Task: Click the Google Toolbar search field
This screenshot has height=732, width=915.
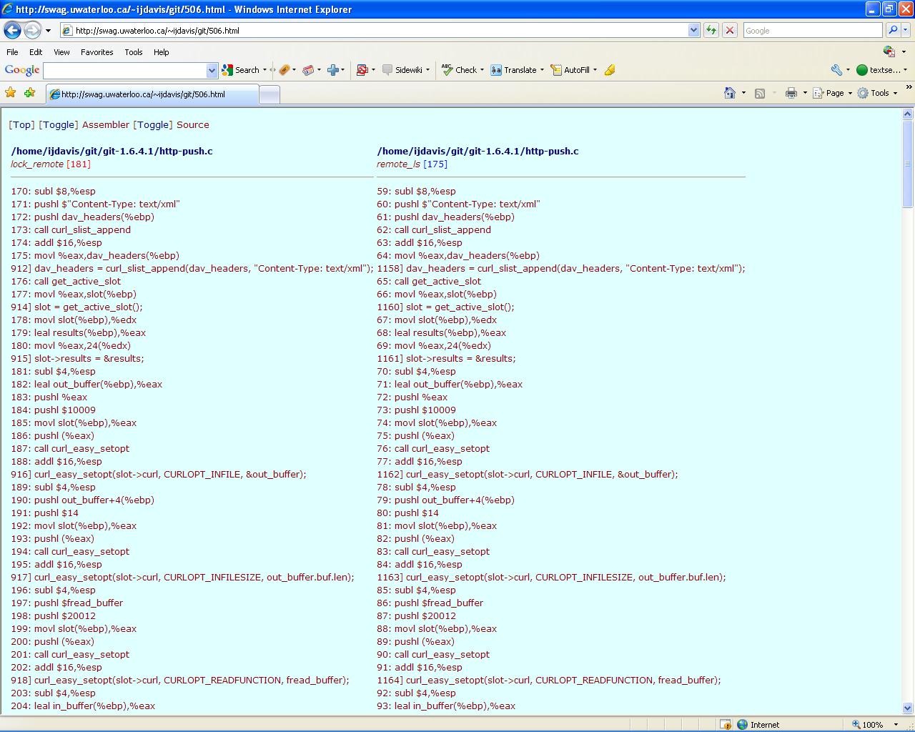Action: (x=125, y=70)
